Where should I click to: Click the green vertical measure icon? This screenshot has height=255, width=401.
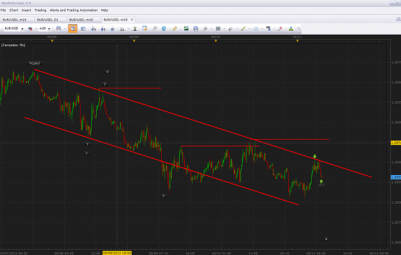[x=135, y=29]
